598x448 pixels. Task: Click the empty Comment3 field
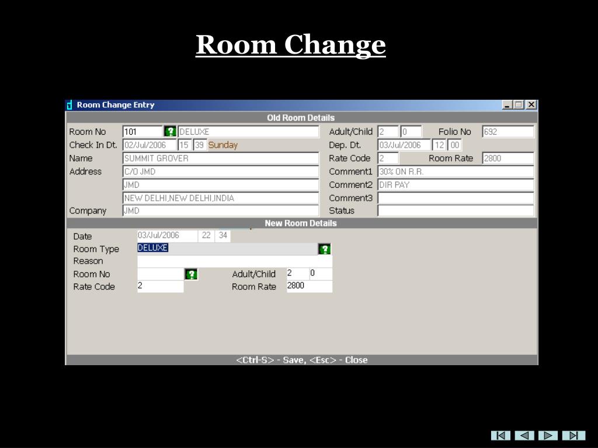(x=456, y=198)
